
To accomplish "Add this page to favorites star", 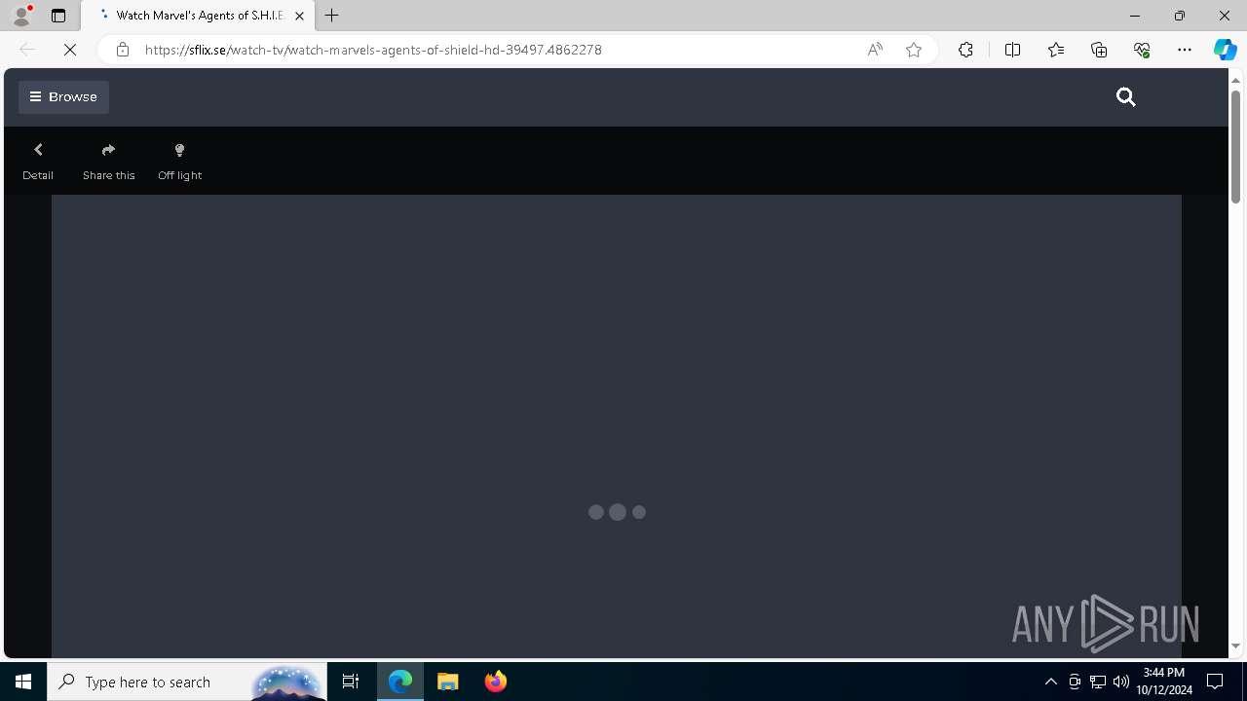I will point(914,50).
